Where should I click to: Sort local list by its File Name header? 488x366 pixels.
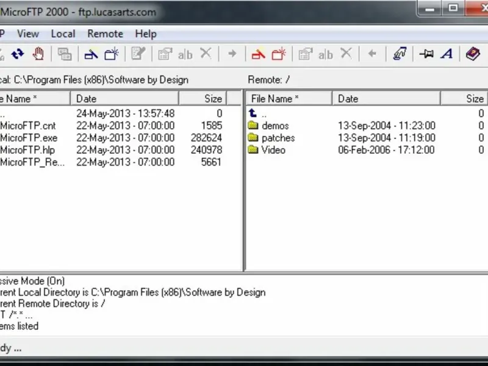click(35, 99)
